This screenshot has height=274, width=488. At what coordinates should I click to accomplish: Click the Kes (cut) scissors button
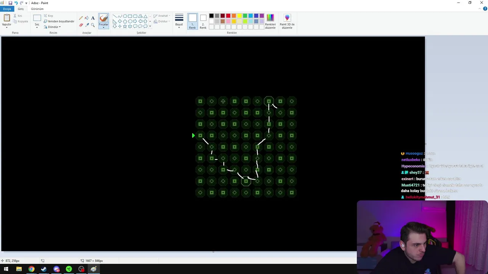[x=18, y=16]
